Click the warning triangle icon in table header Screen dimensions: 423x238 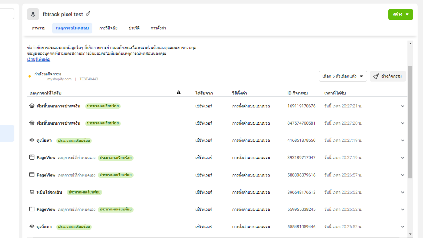[179, 93]
